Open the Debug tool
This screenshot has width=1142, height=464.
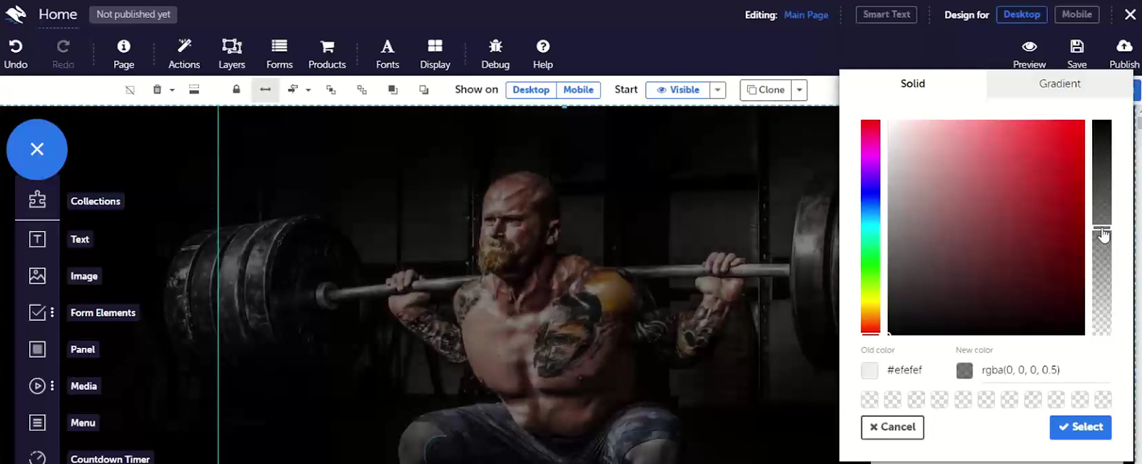[495, 46]
